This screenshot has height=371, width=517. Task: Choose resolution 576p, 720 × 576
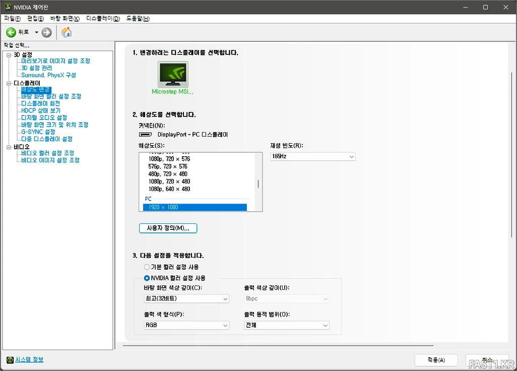coord(168,166)
